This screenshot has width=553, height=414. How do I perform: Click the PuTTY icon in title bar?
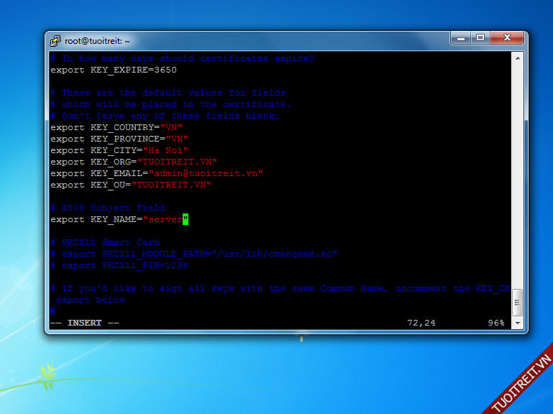pos(55,41)
